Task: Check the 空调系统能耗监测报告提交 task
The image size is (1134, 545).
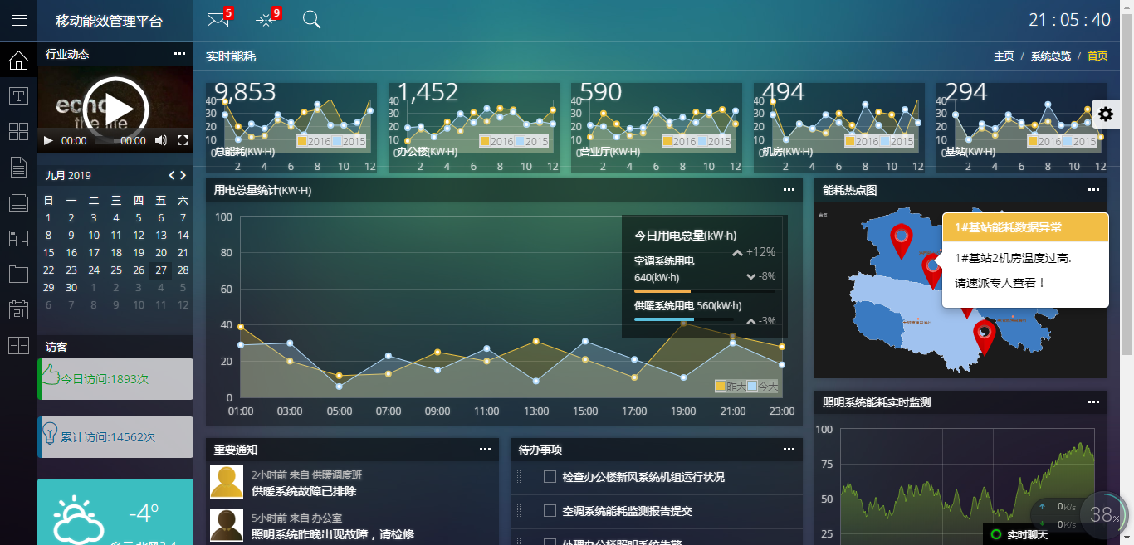Action: [550, 511]
